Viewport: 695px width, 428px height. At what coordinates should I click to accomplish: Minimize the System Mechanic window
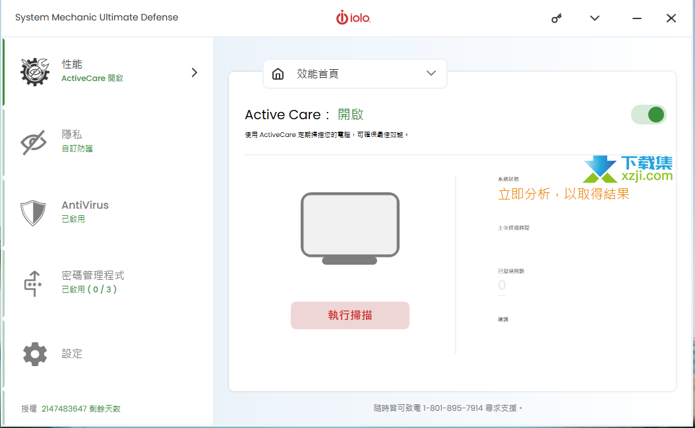[637, 18]
